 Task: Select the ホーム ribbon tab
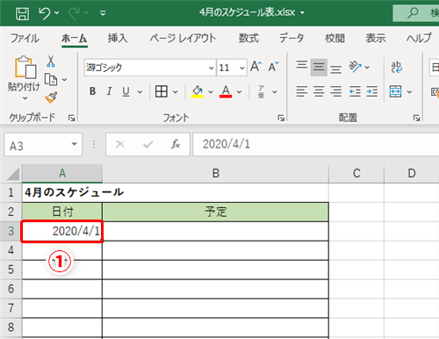[75, 39]
